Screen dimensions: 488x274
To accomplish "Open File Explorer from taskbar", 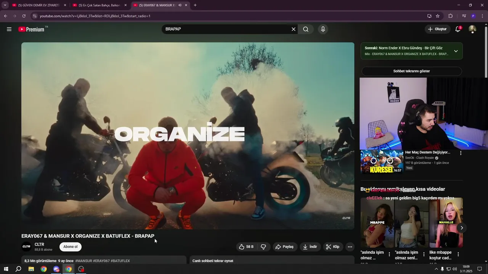I will (x=31, y=269).
